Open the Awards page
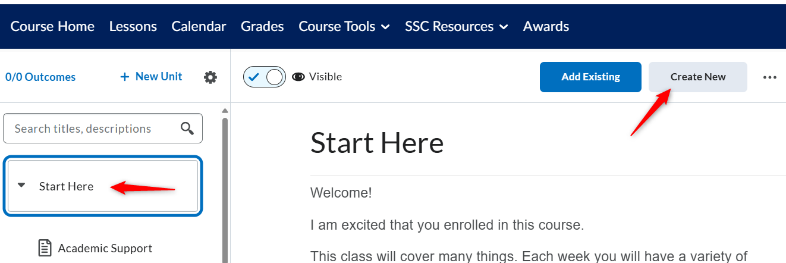The width and height of the screenshot is (786, 263). click(x=546, y=26)
